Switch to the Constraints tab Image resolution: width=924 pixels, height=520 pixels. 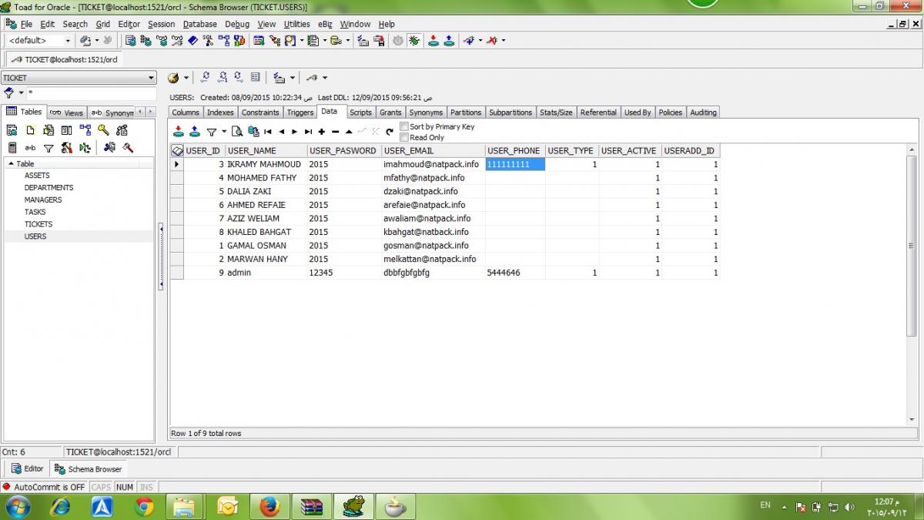(x=260, y=112)
